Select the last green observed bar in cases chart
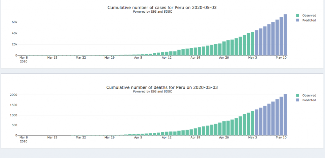Image resolution: width=325 pixels, height=158 pixels. click(x=253, y=44)
